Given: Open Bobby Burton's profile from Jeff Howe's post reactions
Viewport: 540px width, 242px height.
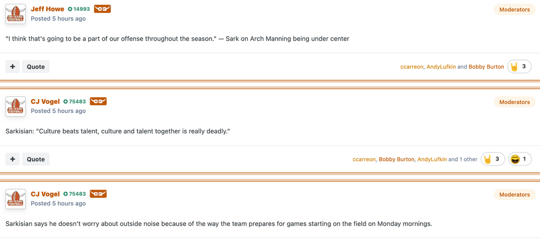Looking at the screenshot, I should click(486, 67).
